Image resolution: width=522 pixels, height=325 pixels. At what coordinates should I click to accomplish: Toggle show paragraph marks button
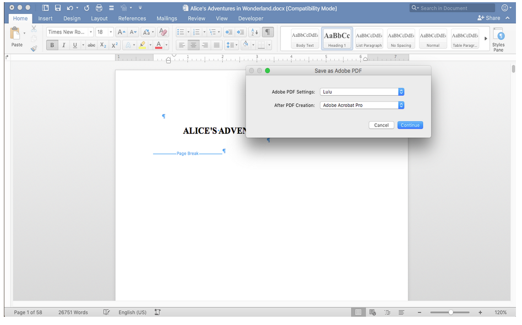click(x=267, y=32)
